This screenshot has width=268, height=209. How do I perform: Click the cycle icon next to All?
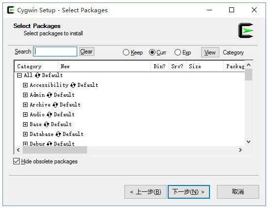tap(37, 75)
